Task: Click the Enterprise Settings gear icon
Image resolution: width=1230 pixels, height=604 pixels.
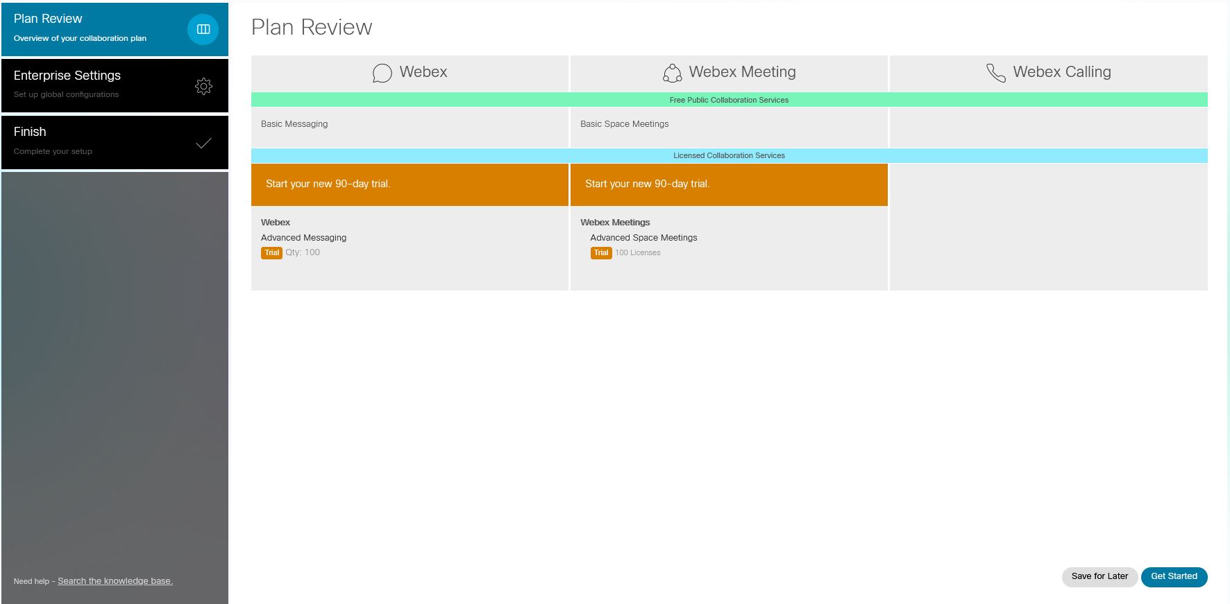Action: click(203, 86)
